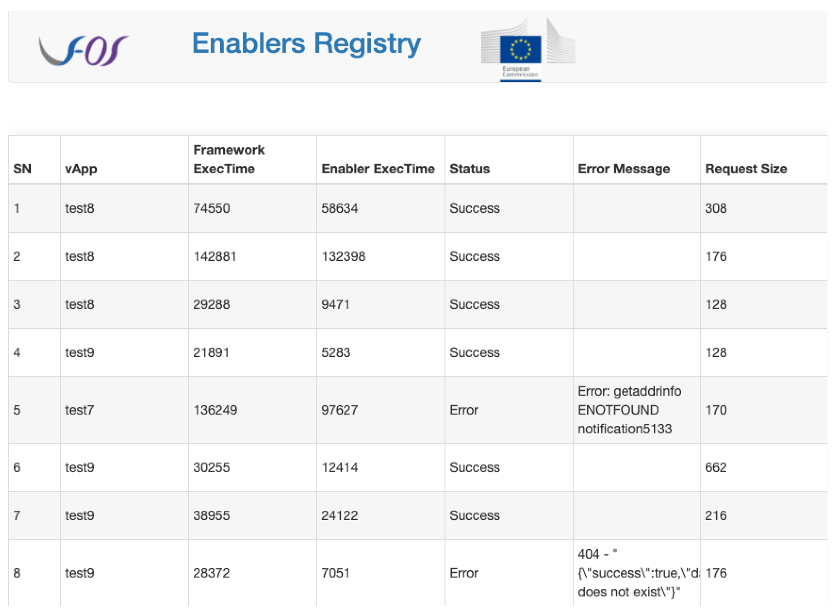This screenshot has height=613, width=836.
Task: Select row 1 vApp cell test8
Action: click(80, 208)
